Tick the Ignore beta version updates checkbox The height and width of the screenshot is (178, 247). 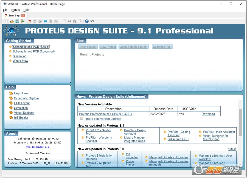(x=82, y=118)
